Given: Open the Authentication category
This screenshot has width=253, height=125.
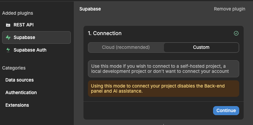Looking at the screenshot, I should (21, 93).
